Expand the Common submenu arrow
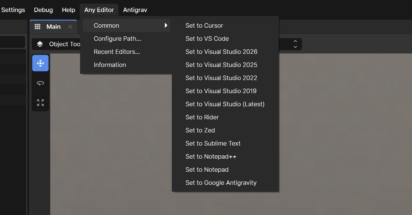This screenshot has width=412, height=215. pos(166,25)
